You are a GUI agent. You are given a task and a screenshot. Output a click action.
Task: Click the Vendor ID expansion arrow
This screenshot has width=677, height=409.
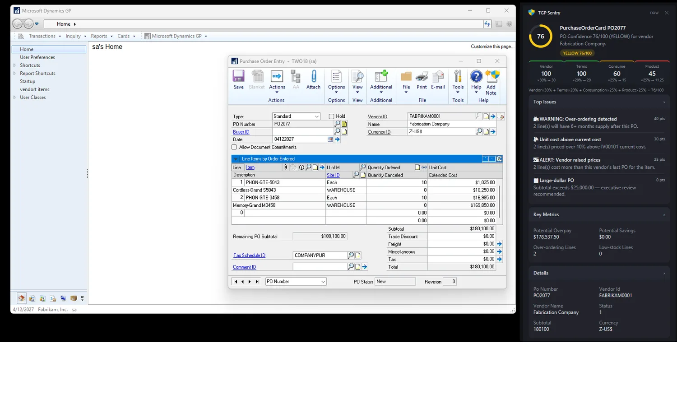coord(493,116)
